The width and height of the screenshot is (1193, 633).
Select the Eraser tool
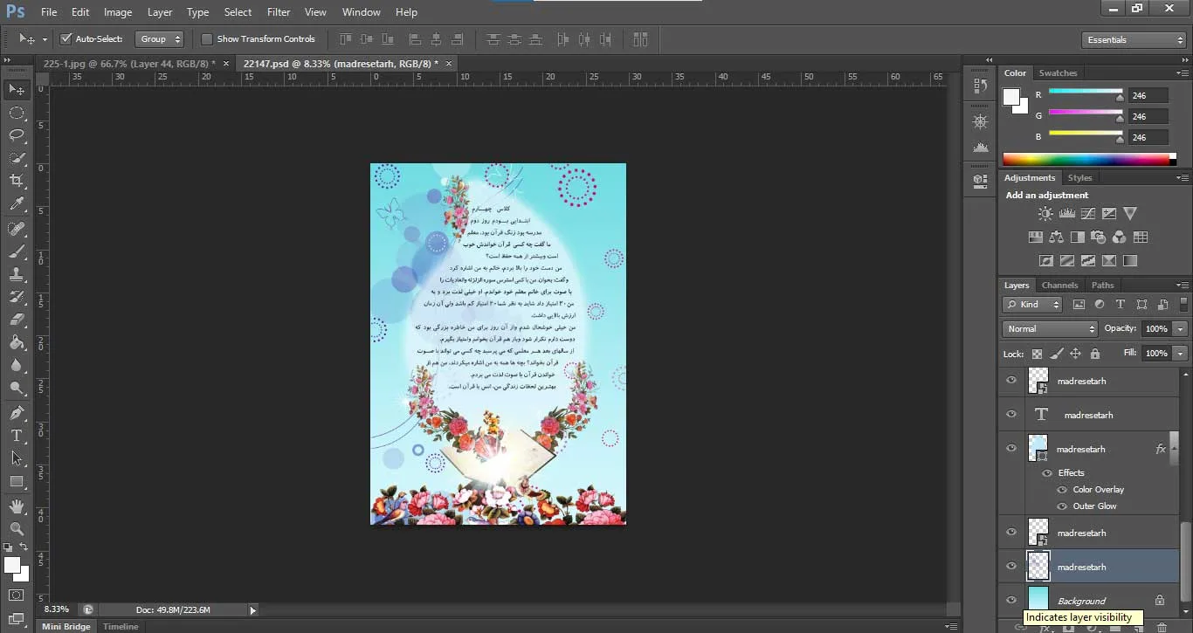(17, 320)
